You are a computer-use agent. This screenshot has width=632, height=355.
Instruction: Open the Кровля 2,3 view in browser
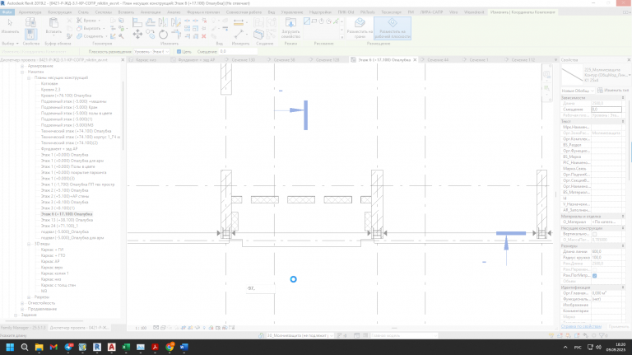point(50,90)
